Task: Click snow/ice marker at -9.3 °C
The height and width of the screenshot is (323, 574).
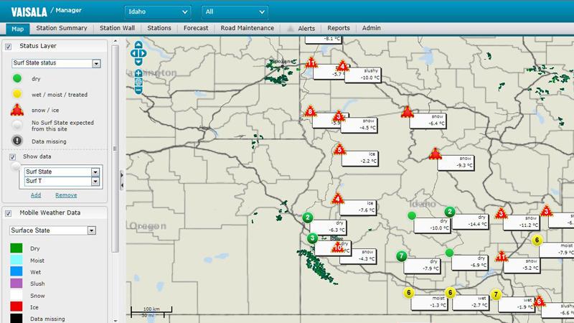Action: tap(434, 154)
